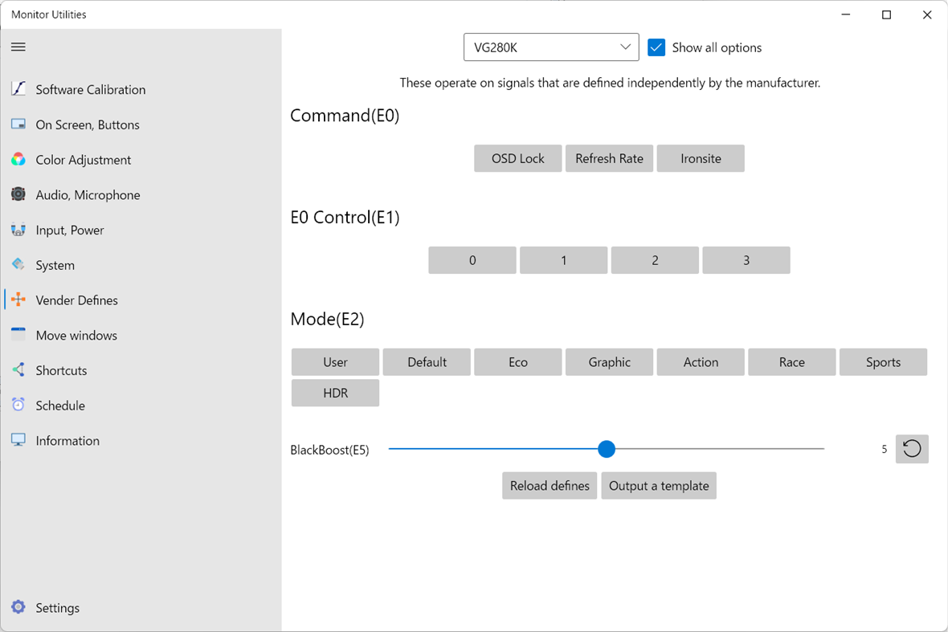Screen dimensions: 948x632
Task: Select the Input, Power icon
Action: point(18,230)
